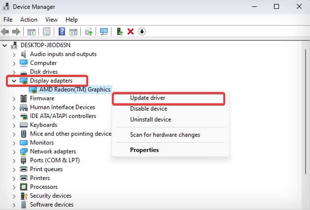This screenshot has height=210, width=310.
Task: Toggle the action pane toolbar icon
Action: click(73, 32)
